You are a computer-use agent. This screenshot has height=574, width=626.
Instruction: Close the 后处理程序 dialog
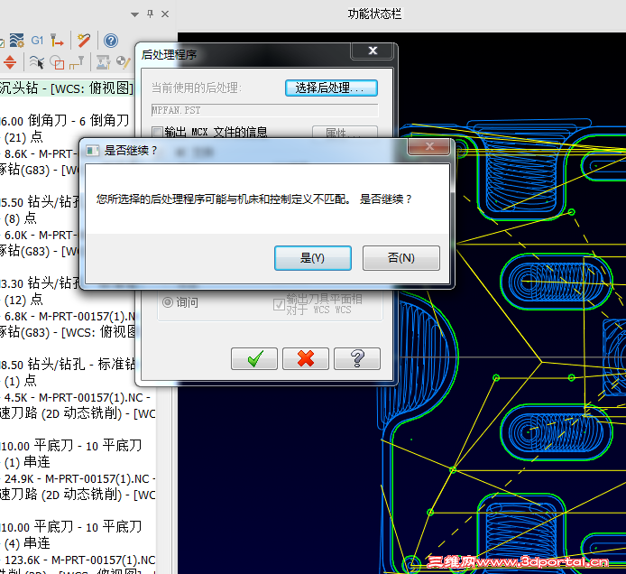(x=373, y=51)
